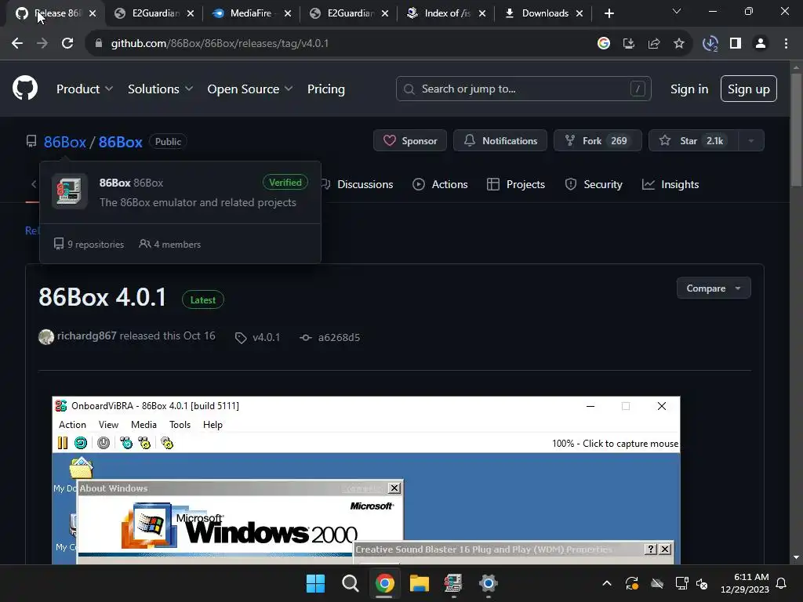
Task: Open a new browser tab
Action: 609,14
